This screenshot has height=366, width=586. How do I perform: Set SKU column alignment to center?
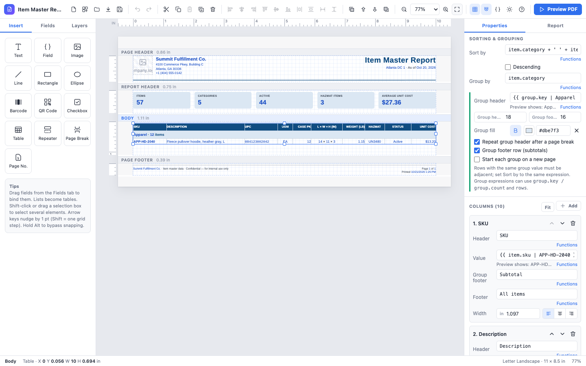point(560,314)
